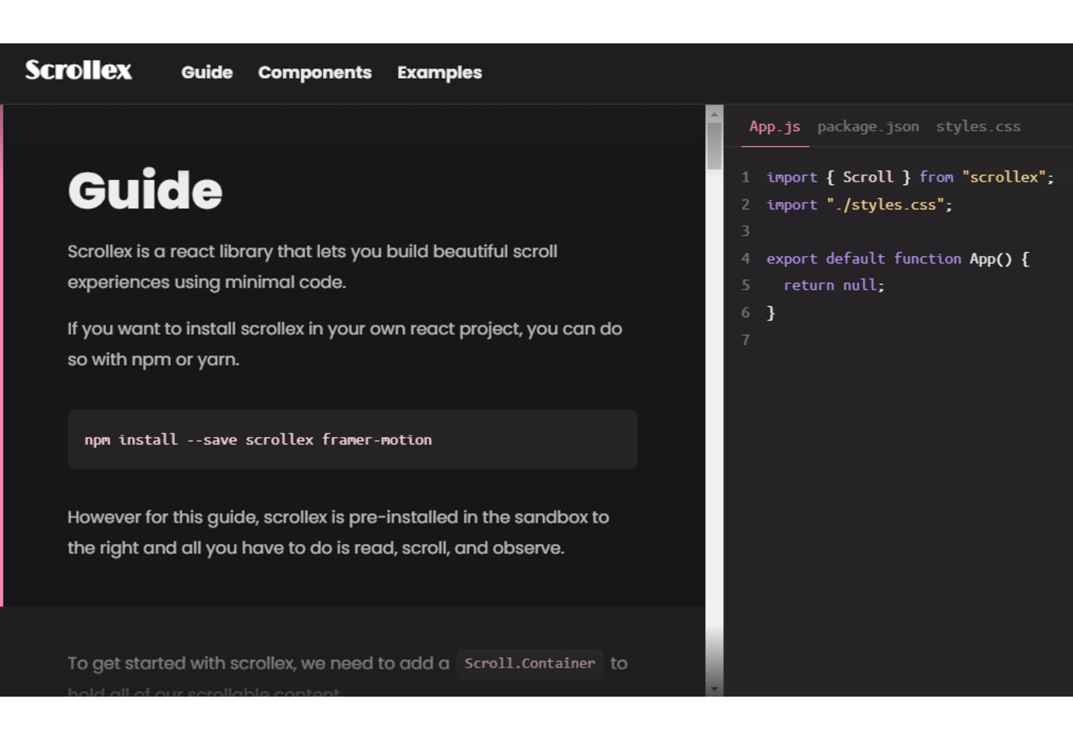The image size is (1073, 740).
Task: Click line number 3 in editor
Action: coord(746,231)
